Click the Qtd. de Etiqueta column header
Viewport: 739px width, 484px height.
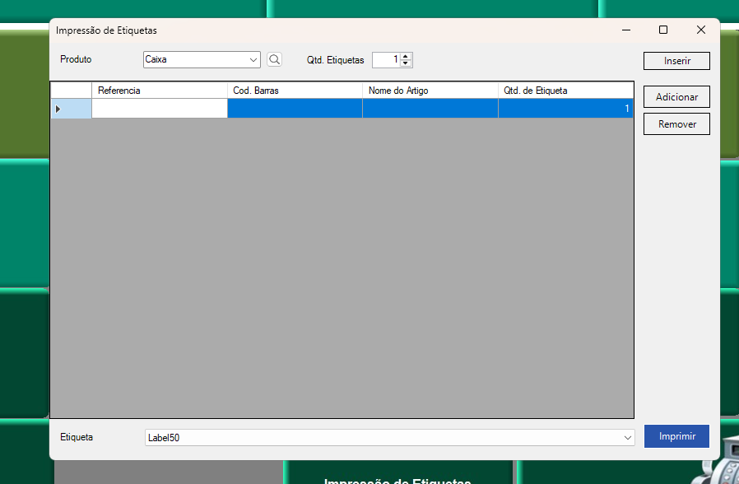[x=565, y=91]
